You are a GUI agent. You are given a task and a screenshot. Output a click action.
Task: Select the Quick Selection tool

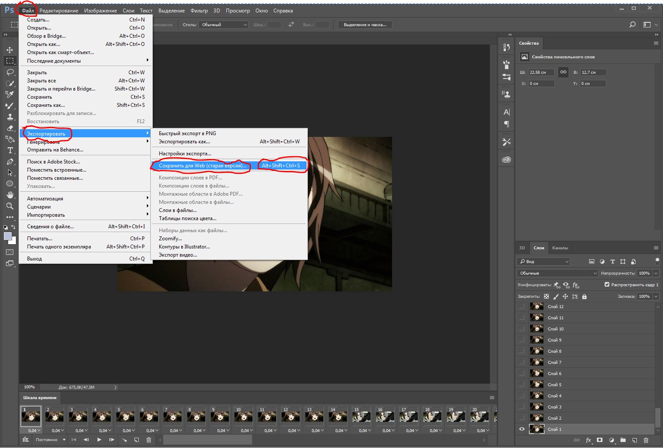pyautogui.click(x=10, y=83)
